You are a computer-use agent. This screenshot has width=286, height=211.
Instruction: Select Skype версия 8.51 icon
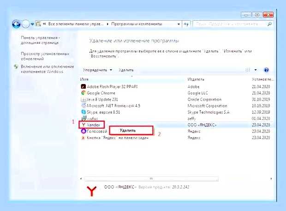point(83,112)
